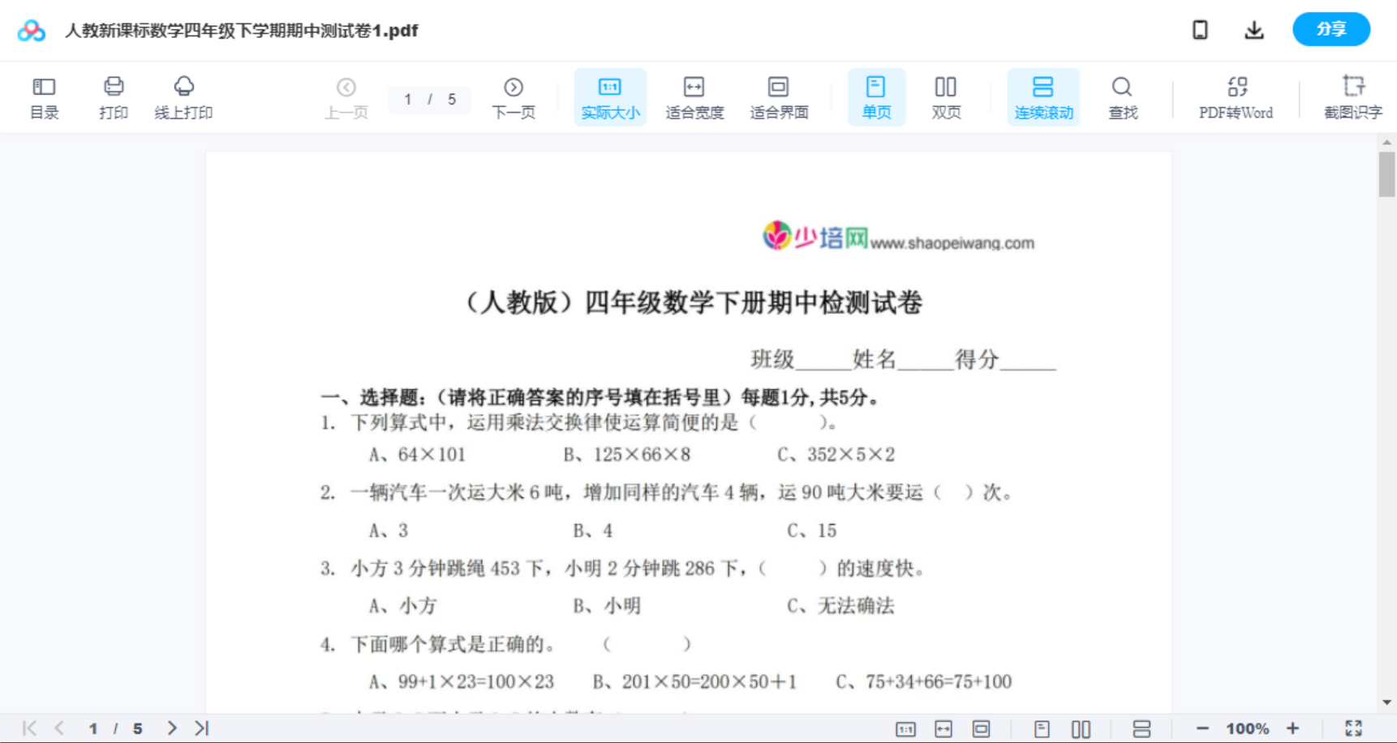Enable 适合界面 fit-to-page mode
Viewport: 1397px width, 743px height.
(x=779, y=96)
